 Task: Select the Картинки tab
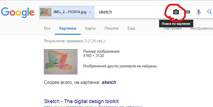coord(68,28)
